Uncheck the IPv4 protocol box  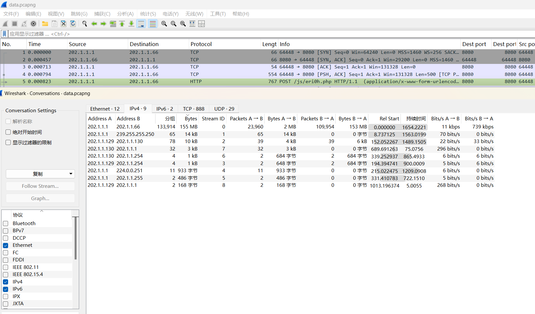click(6, 282)
